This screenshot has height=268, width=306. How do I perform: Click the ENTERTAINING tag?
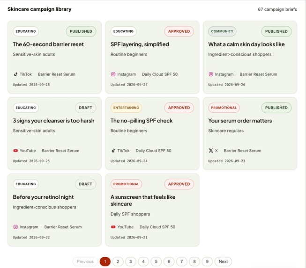(x=126, y=108)
